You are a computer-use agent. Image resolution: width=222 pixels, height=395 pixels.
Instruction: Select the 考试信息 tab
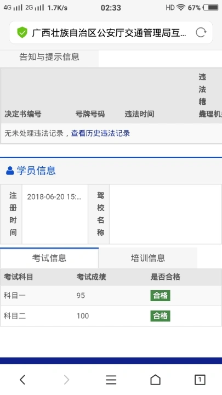coord(49,258)
